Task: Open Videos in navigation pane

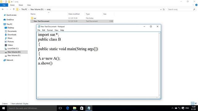Action: [10, 45]
